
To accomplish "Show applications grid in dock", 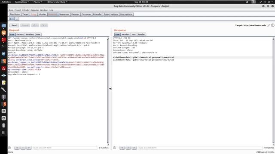I will (x=4, y=133).
